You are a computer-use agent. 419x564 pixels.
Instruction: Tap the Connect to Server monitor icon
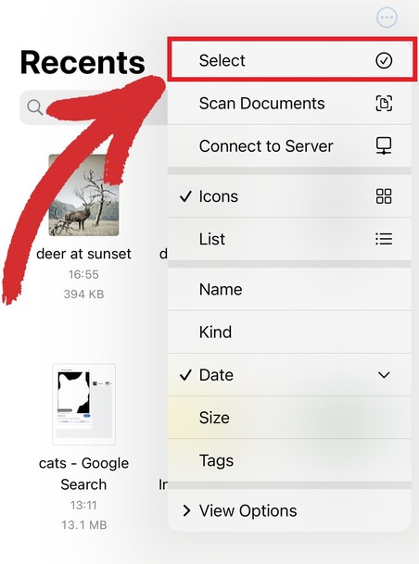pos(384,146)
